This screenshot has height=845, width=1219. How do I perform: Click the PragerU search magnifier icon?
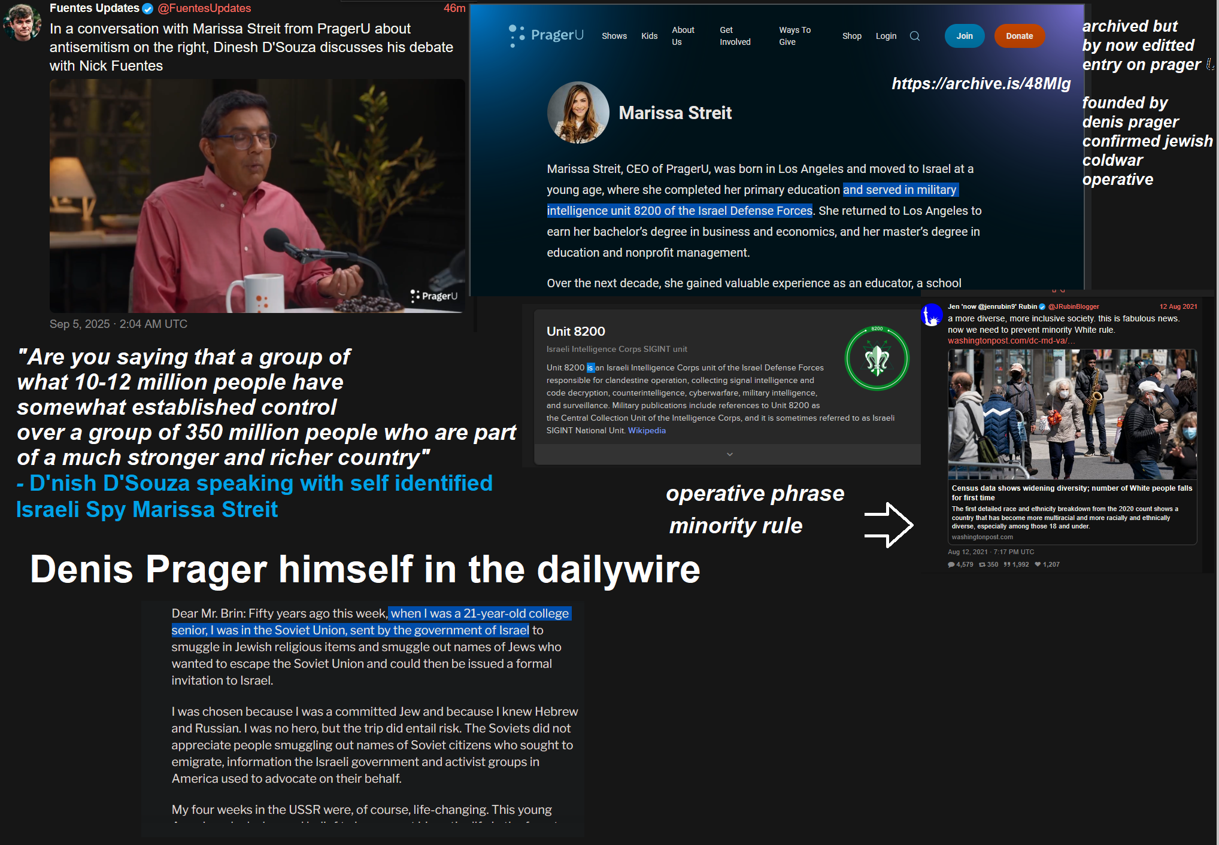pyautogui.click(x=914, y=36)
